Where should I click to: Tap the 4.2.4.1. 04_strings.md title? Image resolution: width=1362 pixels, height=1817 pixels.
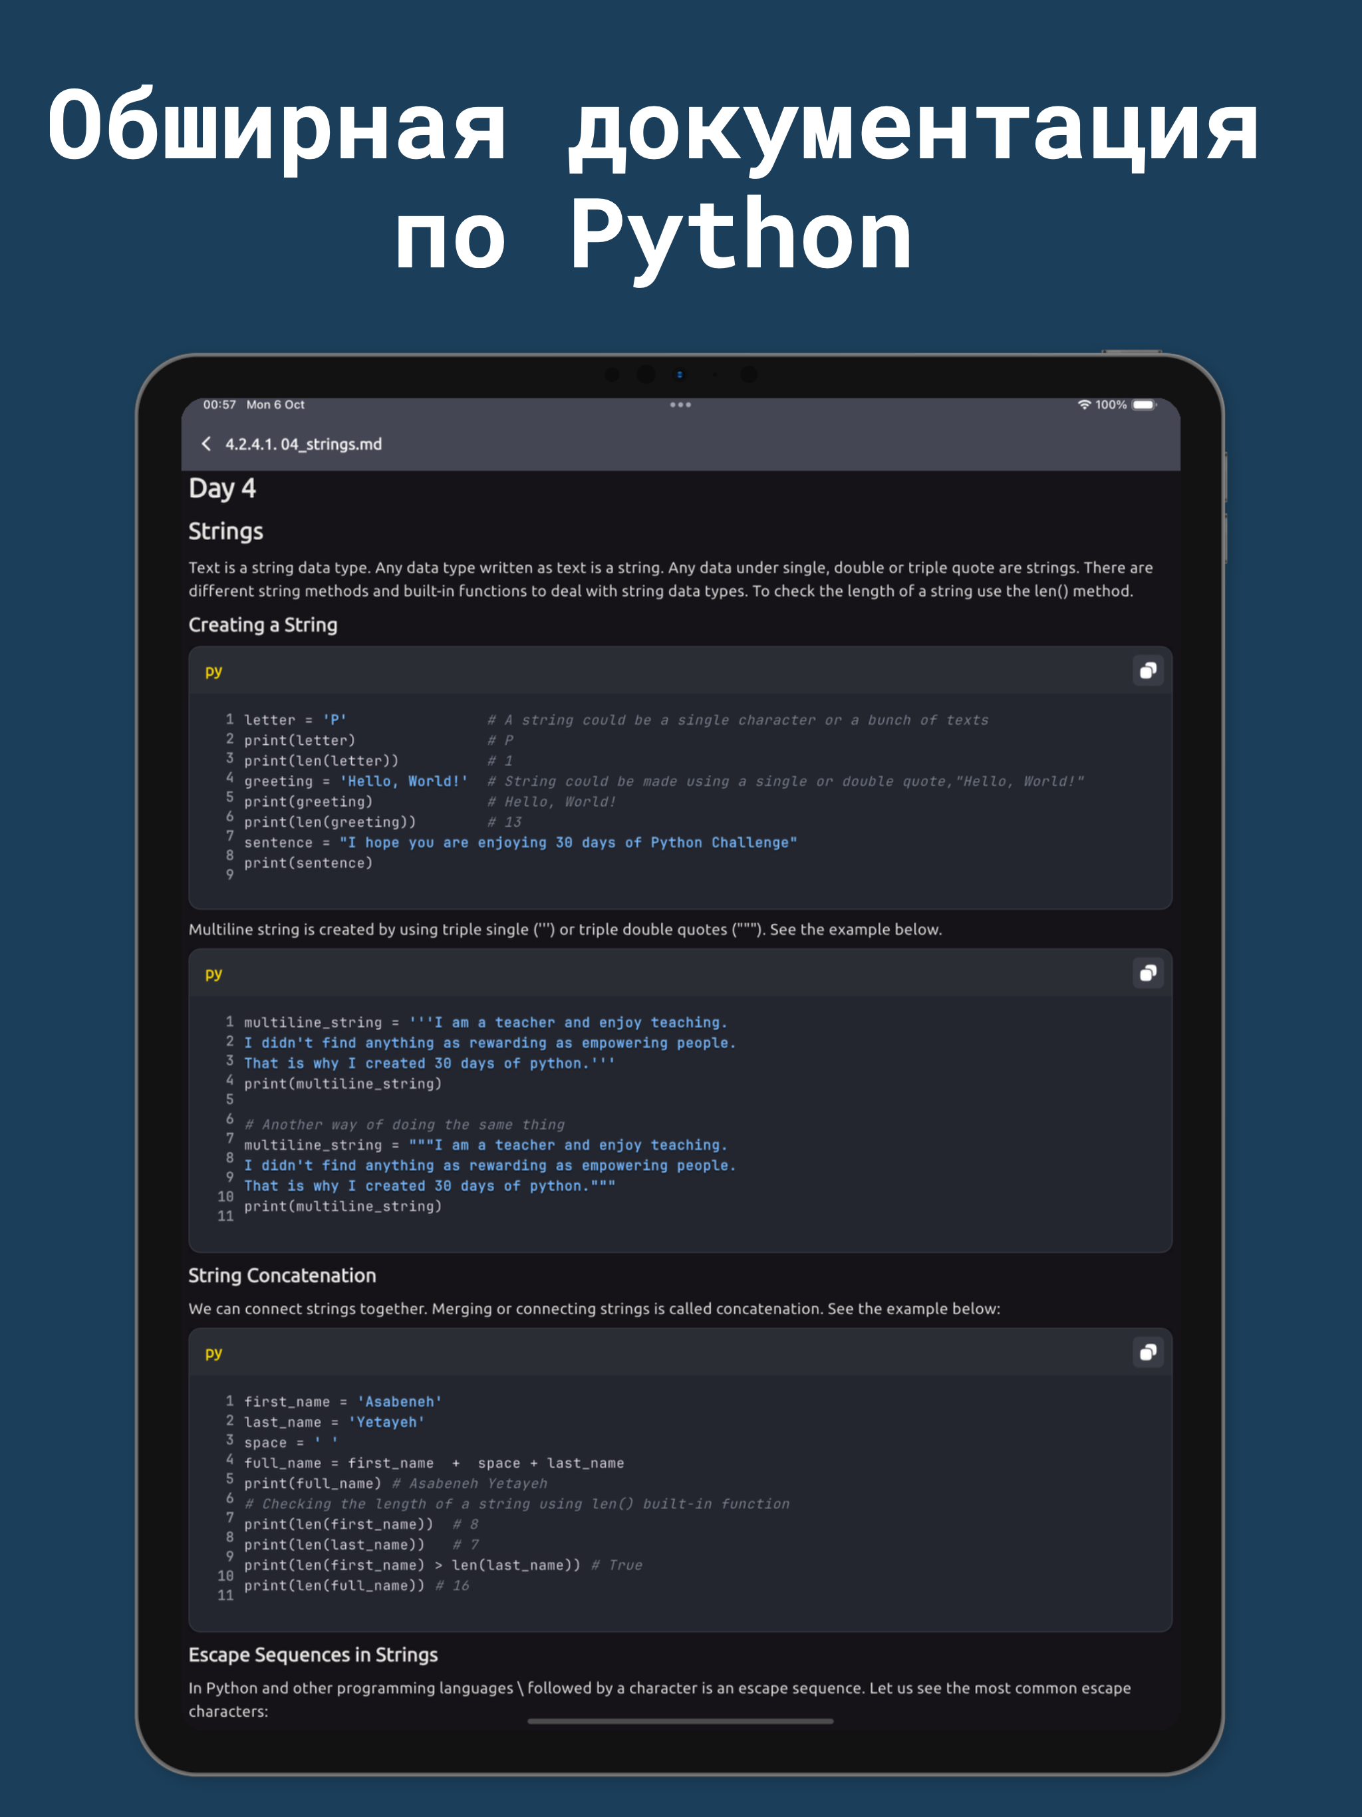(x=303, y=444)
